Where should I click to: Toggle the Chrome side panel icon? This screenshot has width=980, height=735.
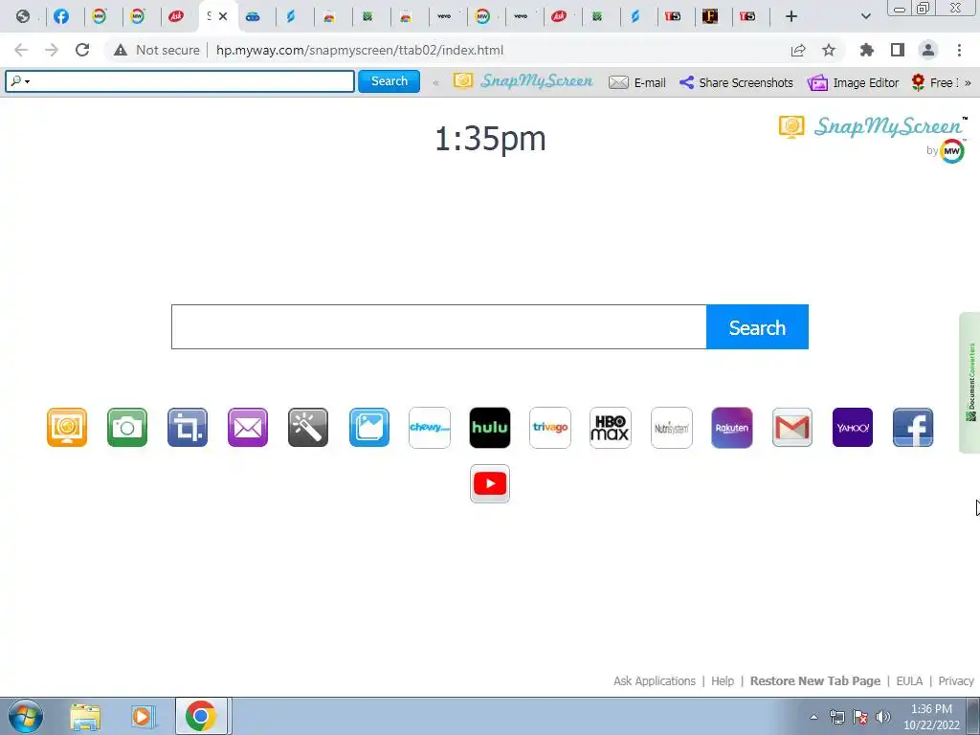point(898,50)
